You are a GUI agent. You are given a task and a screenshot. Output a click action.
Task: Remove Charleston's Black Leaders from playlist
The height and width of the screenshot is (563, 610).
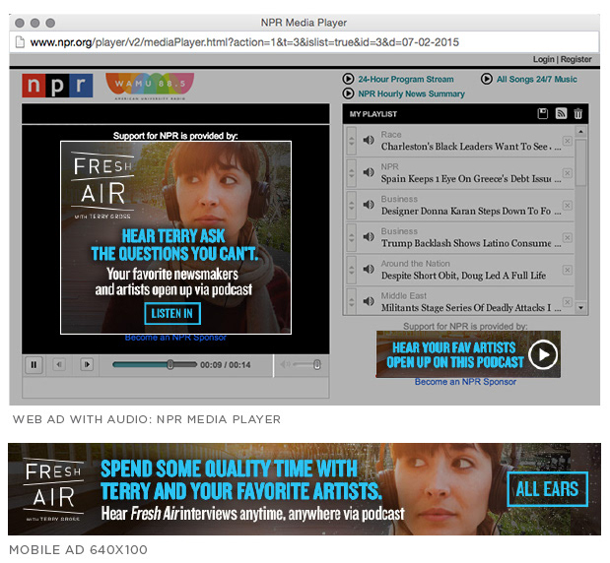click(568, 141)
